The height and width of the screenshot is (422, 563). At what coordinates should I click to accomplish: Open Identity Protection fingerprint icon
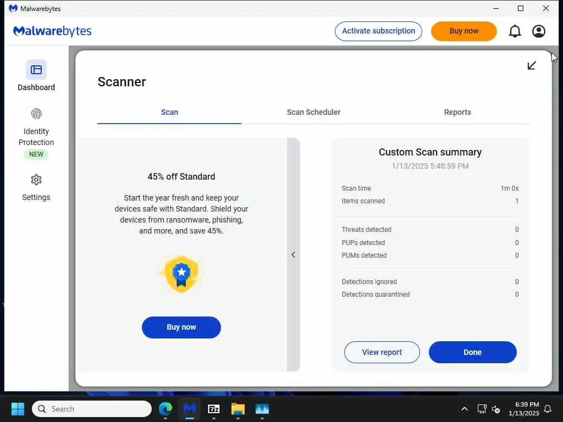pos(36,114)
